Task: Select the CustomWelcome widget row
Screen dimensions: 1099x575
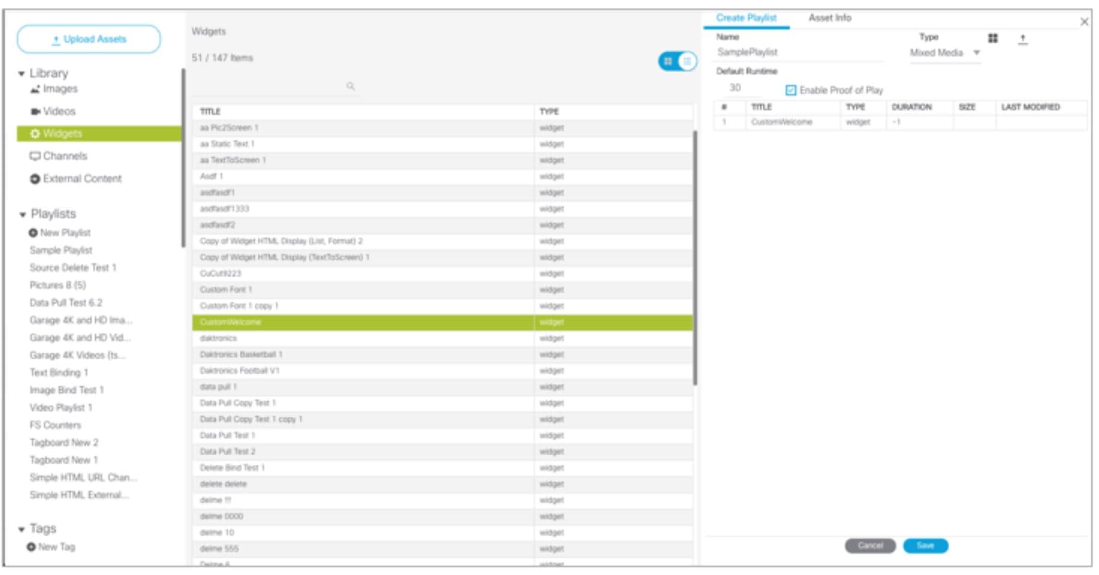Action: click(360, 322)
